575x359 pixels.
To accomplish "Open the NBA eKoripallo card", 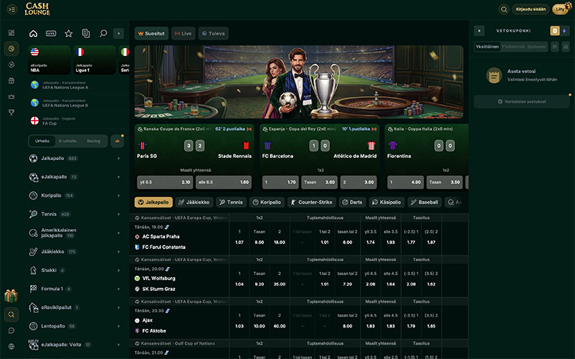I will 49,60.
